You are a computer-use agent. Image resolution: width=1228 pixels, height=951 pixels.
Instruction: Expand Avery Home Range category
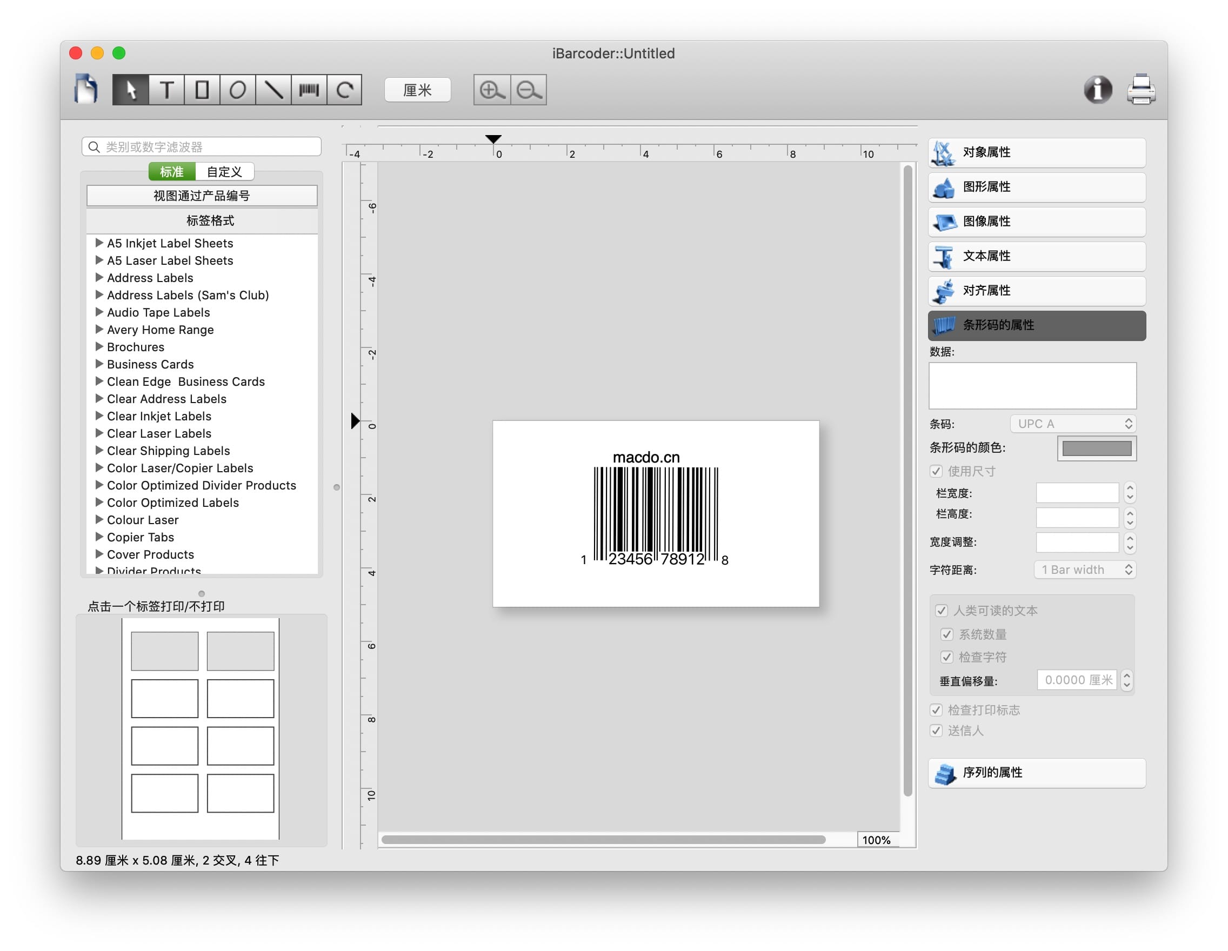coord(99,330)
